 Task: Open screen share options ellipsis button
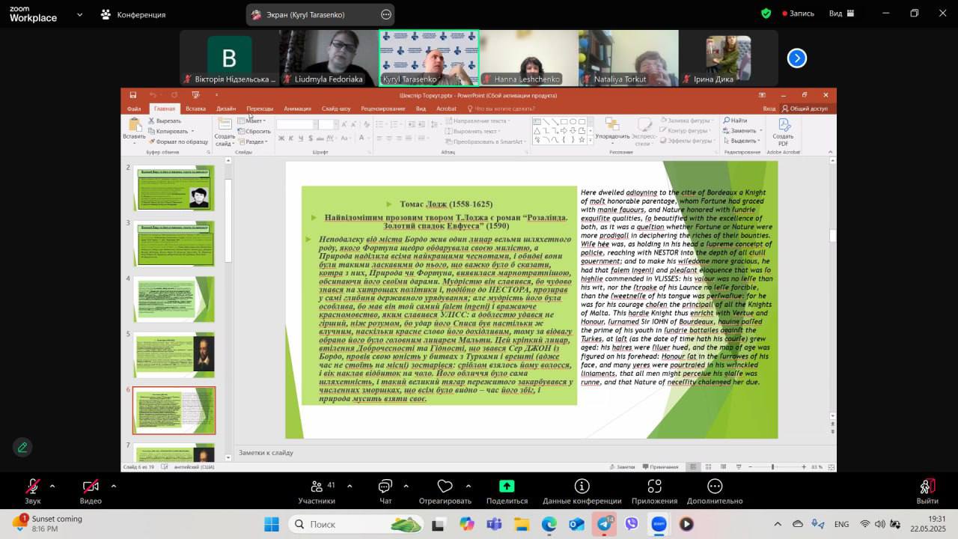tap(386, 14)
